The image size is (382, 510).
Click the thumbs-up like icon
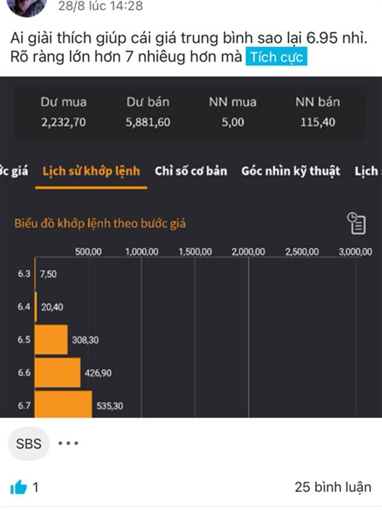(18, 488)
